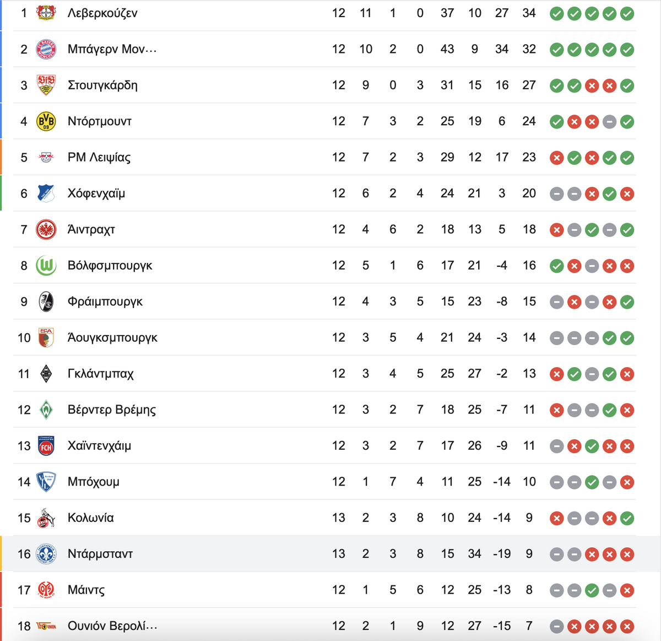Click the Κολωνία goat crest
The image size is (661, 641).
point(46,518)
